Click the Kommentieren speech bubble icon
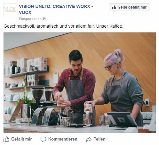Screen dimensions: 159x145 [43, 139]
